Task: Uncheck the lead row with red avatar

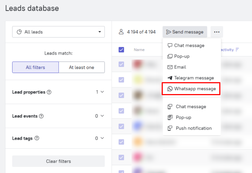Action: (121, 64)
